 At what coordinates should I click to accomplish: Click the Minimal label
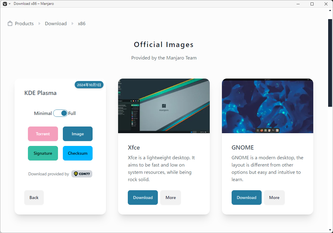tap(43, 113)
